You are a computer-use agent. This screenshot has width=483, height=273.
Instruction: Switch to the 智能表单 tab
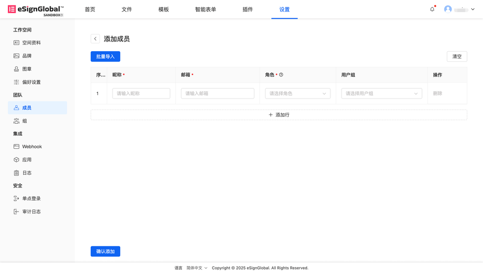tap(205, 10)
